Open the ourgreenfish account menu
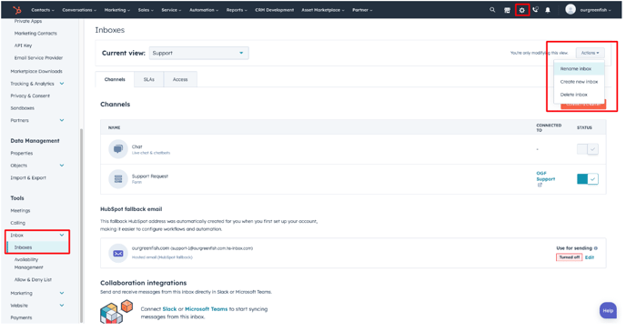 click(x=595, y=10)
